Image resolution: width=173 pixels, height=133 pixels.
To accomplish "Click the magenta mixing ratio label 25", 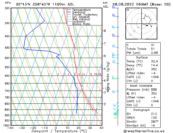I will 100,74.
